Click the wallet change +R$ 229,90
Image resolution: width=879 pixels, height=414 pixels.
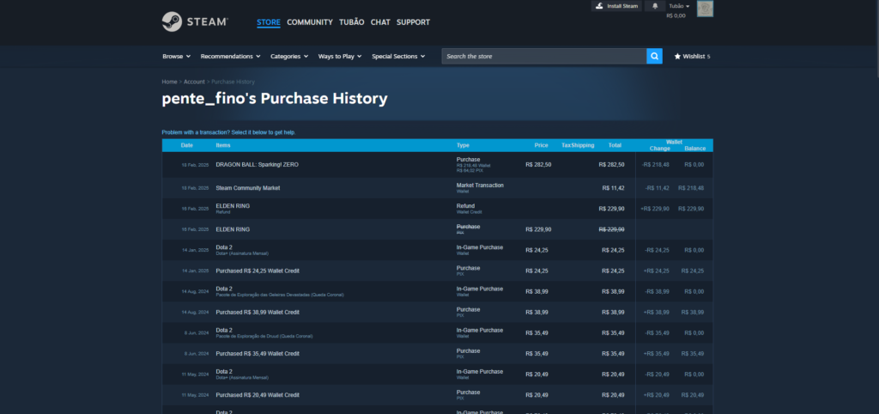[x=655, y=209]
